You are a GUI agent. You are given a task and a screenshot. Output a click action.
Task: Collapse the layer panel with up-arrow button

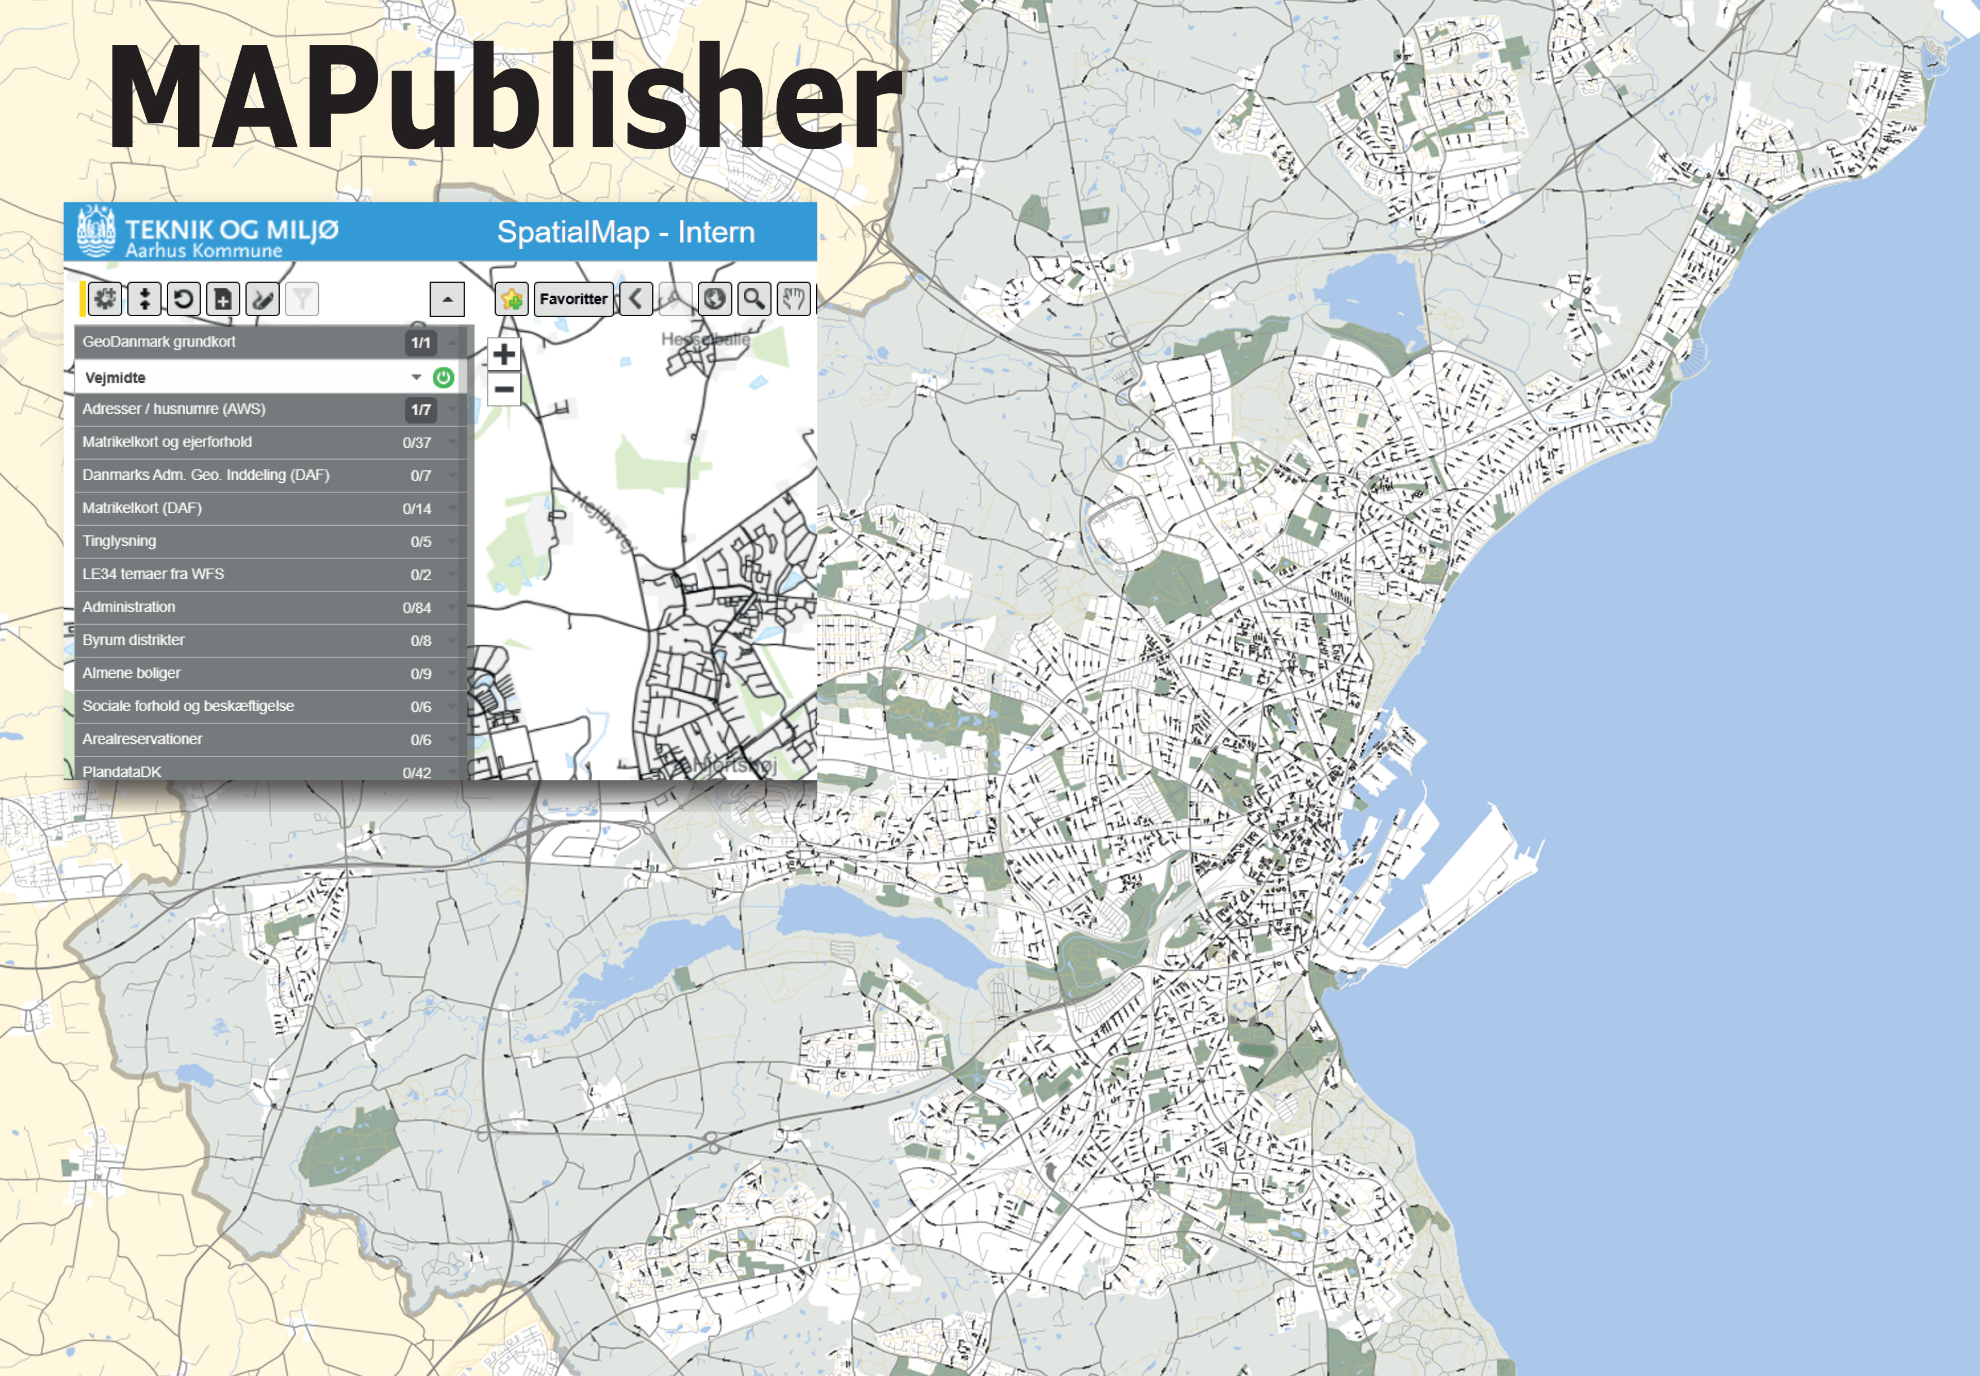447,299
